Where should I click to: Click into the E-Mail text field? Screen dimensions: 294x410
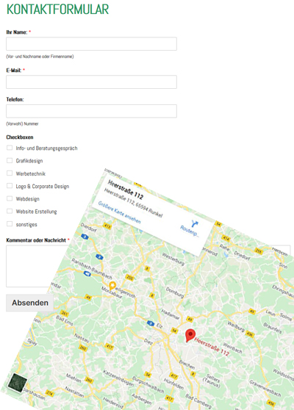click(x=91, y=82)
